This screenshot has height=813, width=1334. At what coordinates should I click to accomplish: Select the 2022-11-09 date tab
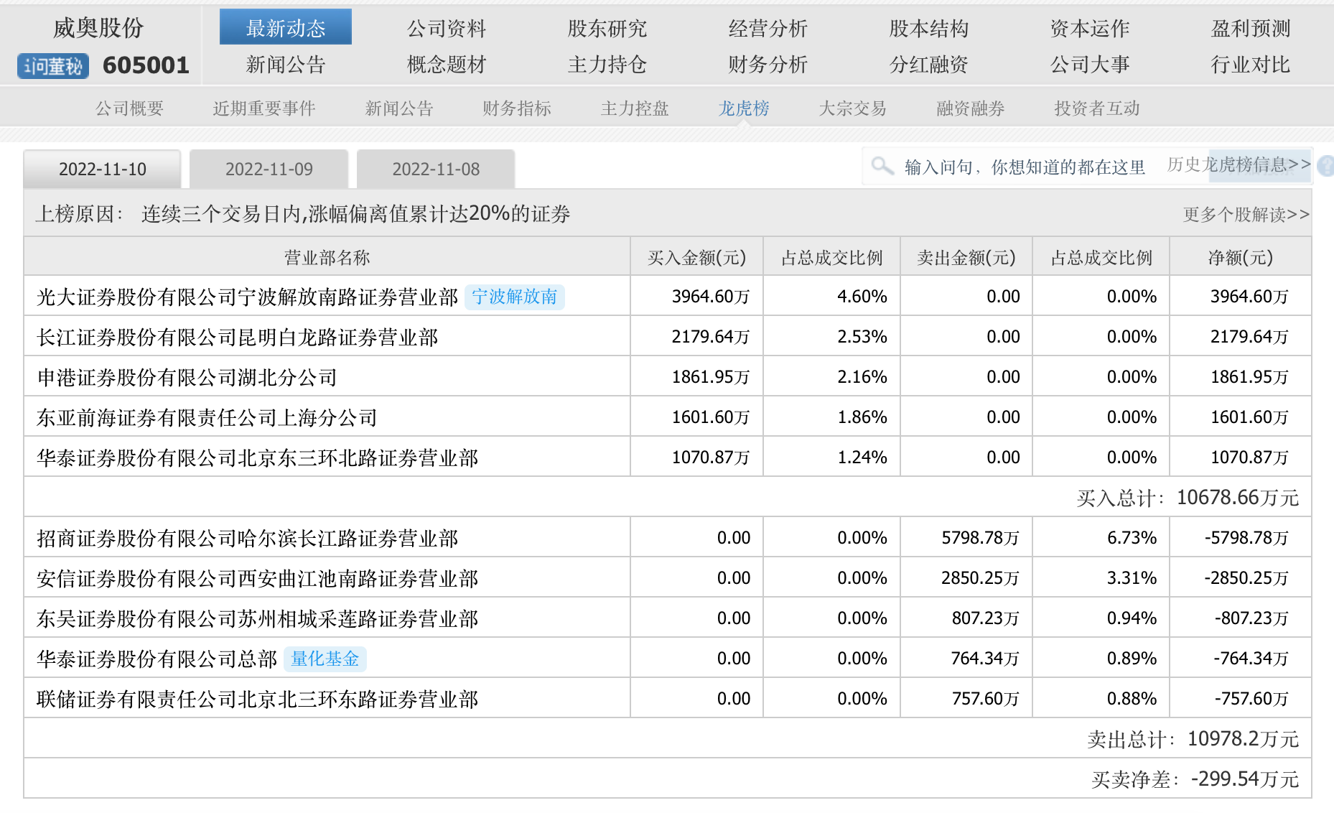coord(269,169)
